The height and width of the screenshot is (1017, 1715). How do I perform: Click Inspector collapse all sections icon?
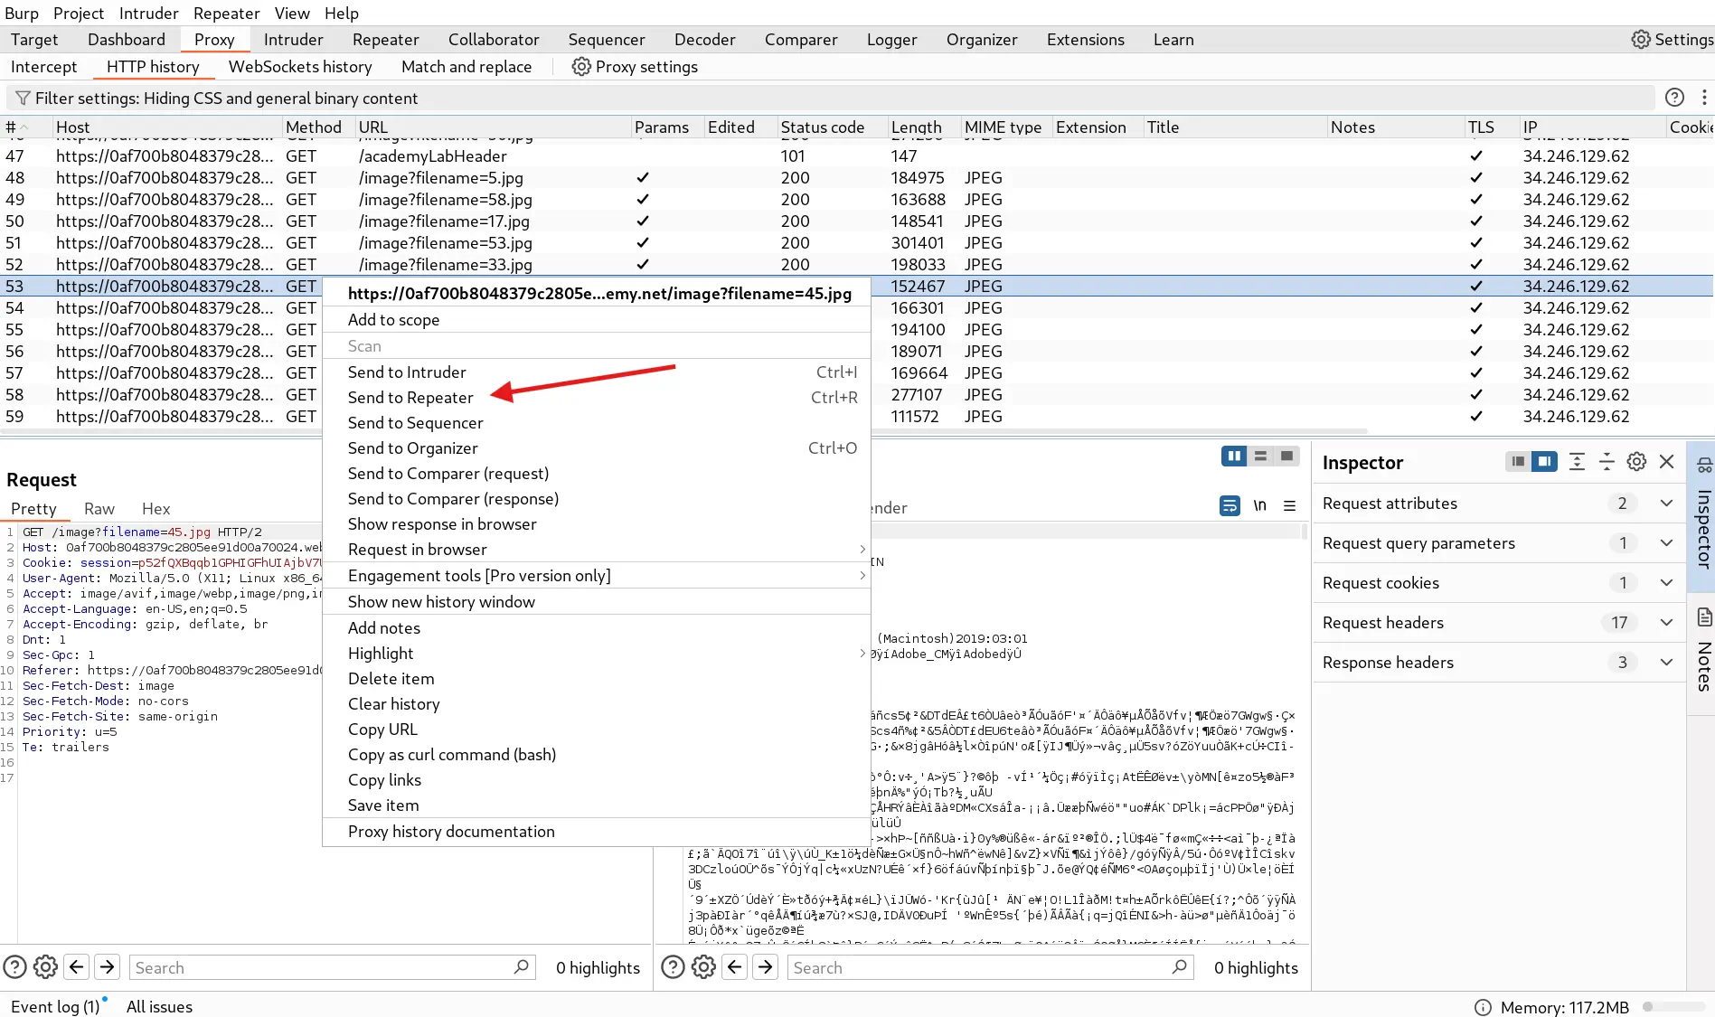[x=1607, y=462]
